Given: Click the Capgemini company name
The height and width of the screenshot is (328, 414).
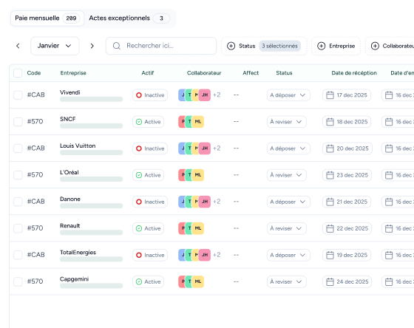Looking at the screenshot, I should pyautogui.click(x=74, y=279).
